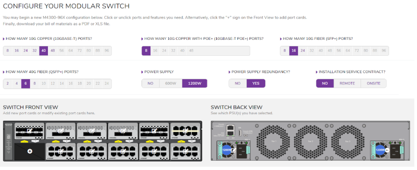Edit the copper port card in slot 9
The image size is (417, 170).
click(x=92, y=151)
